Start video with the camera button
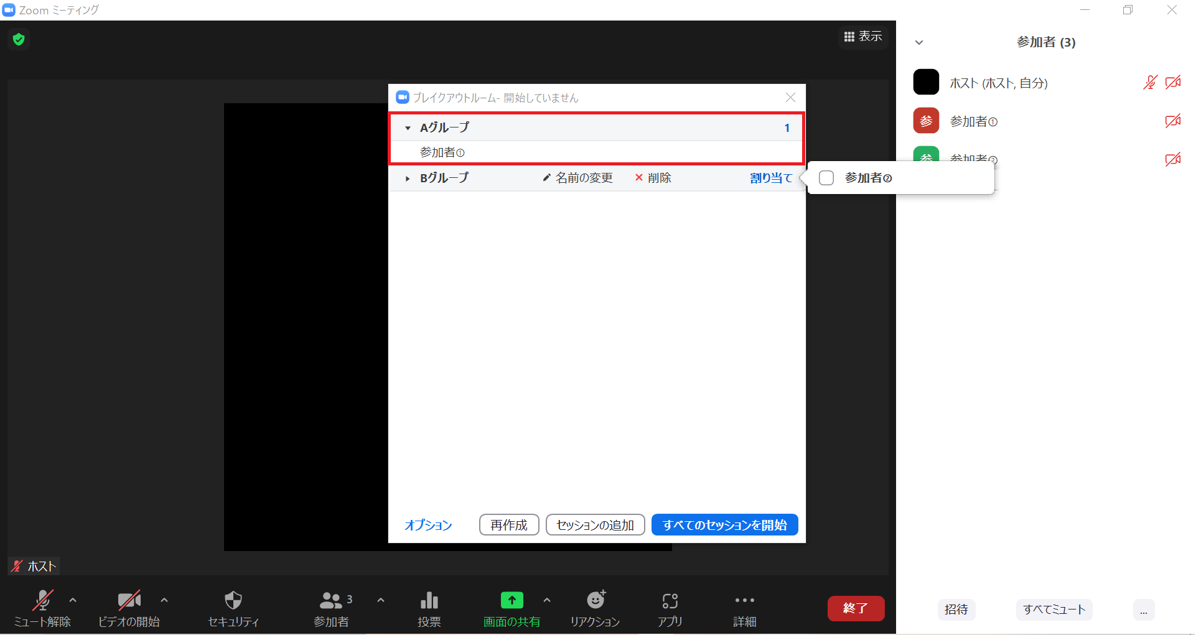Image resolution: width=1196 pixels, height=635 pixels. pos(129,601)
